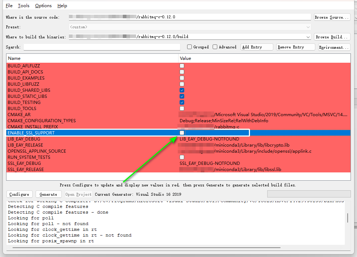This screenshot has height=257, width=357.
Task: Toggle the ENABLE_SSL_SUPPORT checkbox
Action: click(182, 133)
